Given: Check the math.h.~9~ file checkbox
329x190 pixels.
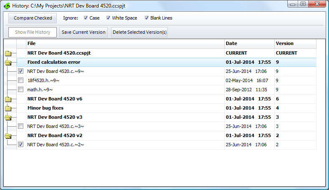Looking at the screenshot, I should coord(20,90).
